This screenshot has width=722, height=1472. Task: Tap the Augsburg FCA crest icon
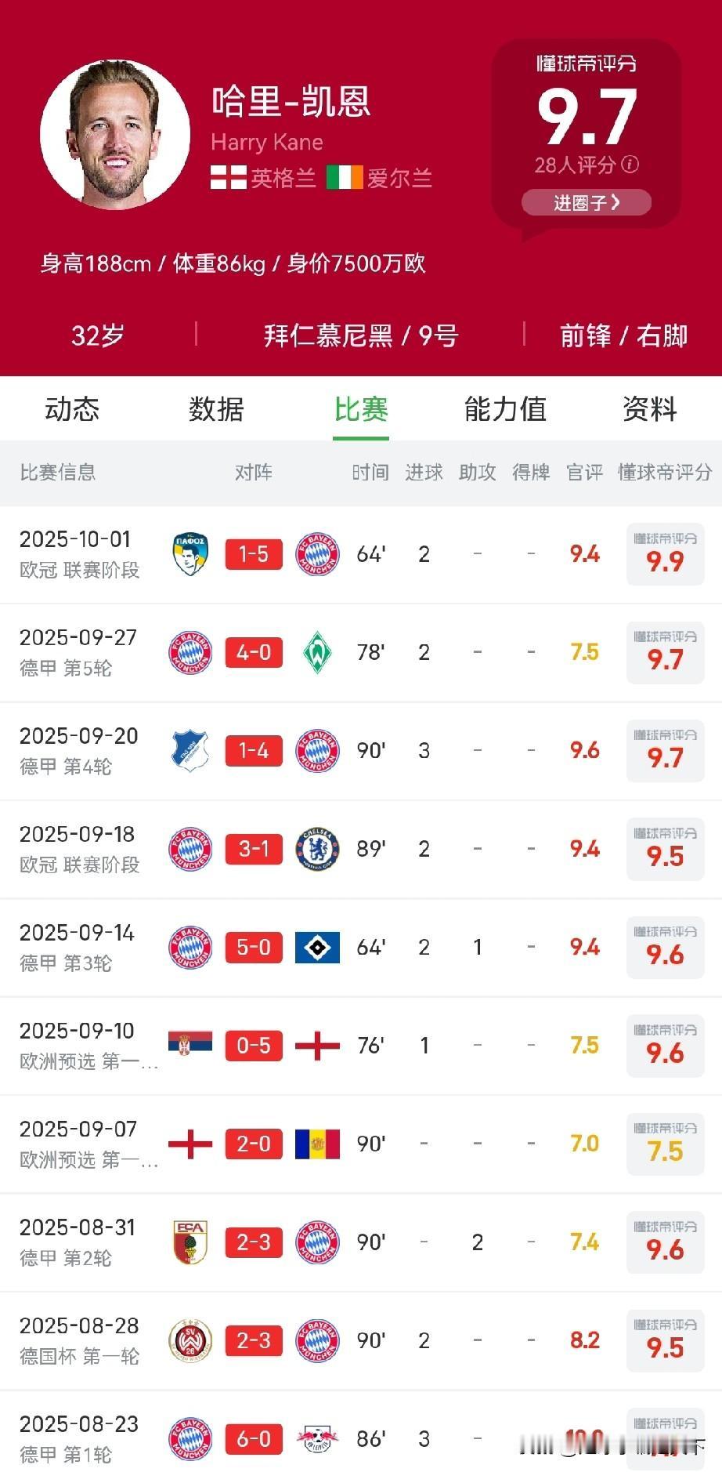pyautogui.click(x=190, y=1242)
